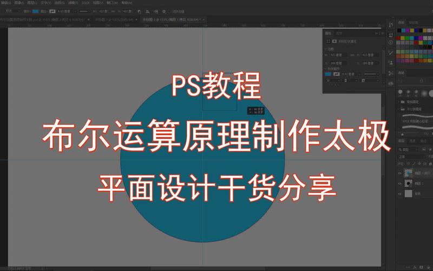The width and height of the screenshot is (433, 271).
Task: Open the Info panel icon in side dock
Action: click(x=390, y=43)
